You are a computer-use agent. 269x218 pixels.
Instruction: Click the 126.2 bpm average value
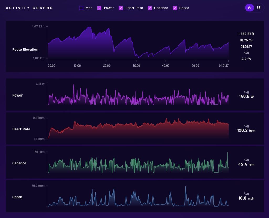pyautogui.click(x=246, y=130)
